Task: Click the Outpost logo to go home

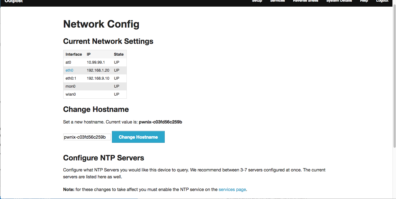Action: [13, 2]
